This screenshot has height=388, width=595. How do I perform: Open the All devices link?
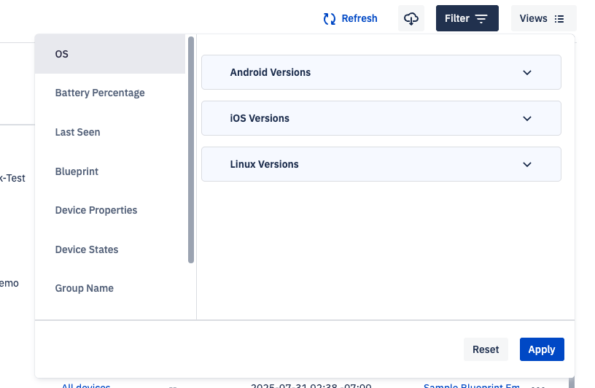point(86,386)
